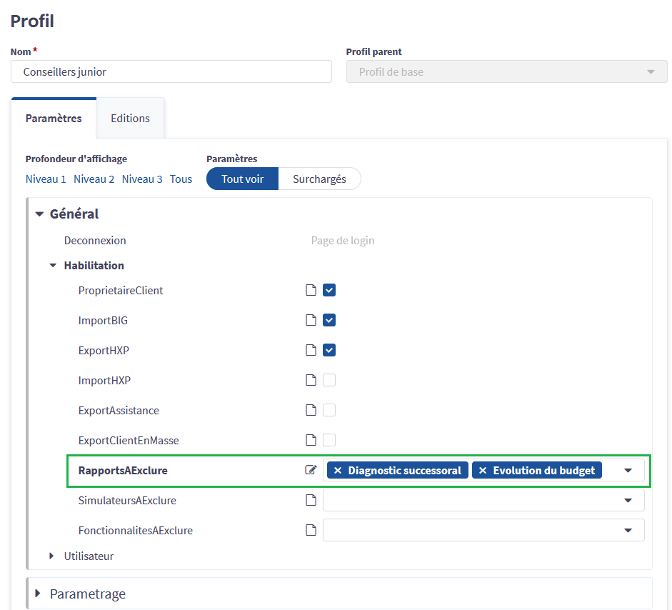The image size is (672, 610).
Task: Click the document icon beside ProprietaireClient
Action: [311, 290]
